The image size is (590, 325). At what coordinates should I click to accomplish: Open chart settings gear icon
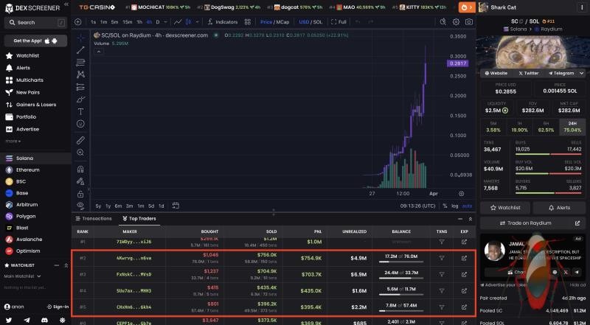tap(456, 22)
